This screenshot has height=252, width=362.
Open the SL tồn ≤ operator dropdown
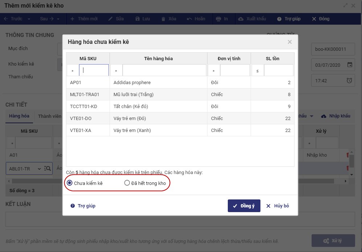click(258, 71)
